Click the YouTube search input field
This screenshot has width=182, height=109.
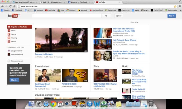click(67, 16)
